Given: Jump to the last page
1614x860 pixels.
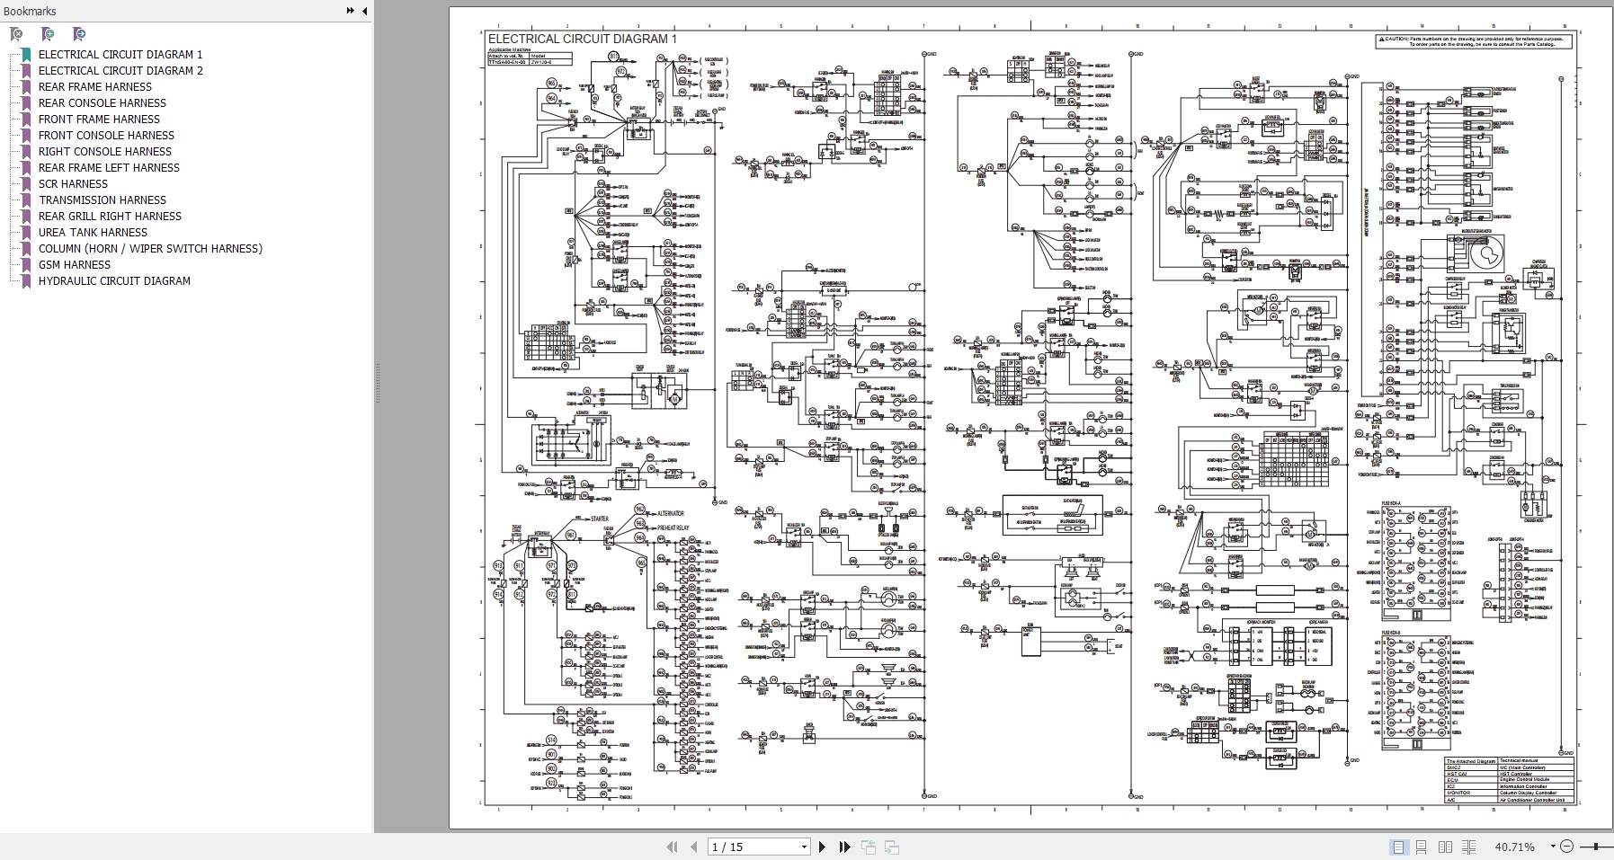Looking at the screenshot, I should point(844,847).
